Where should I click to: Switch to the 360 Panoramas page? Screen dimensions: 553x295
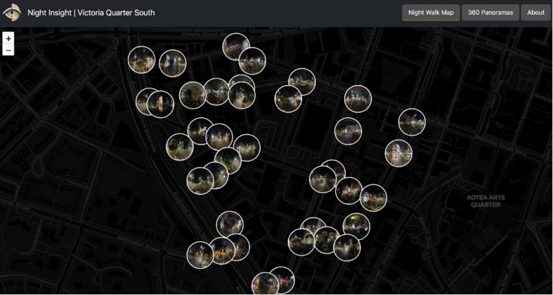pyautogui.click(x=490, y=12)
